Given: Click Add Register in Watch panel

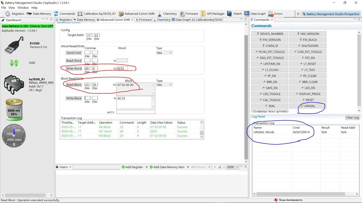Looking at the screenshot, I should (132, 167).
